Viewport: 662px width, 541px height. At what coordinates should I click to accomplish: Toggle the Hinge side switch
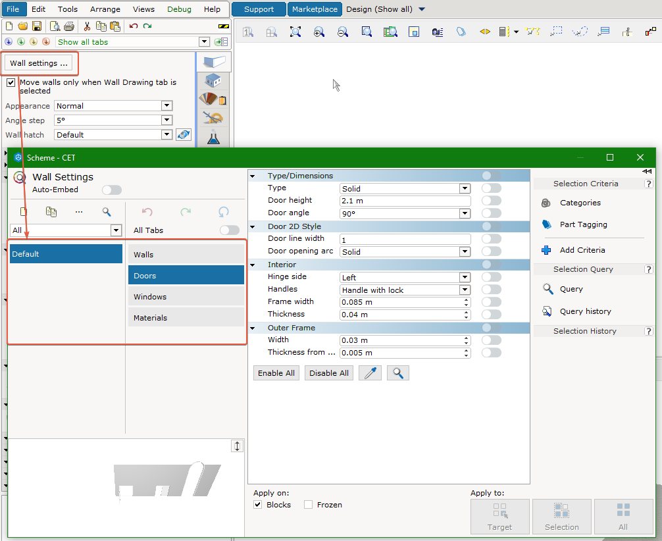tap(492, 277)
